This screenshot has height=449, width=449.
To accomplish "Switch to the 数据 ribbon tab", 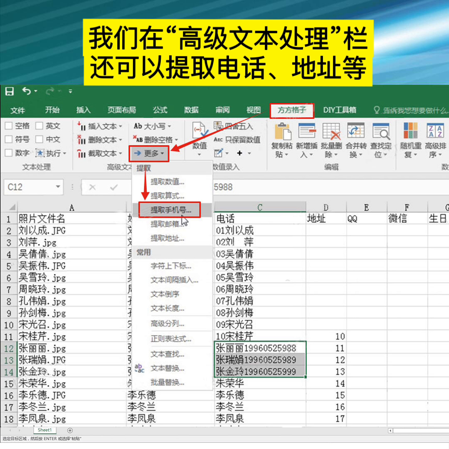I will coord(191,110).
